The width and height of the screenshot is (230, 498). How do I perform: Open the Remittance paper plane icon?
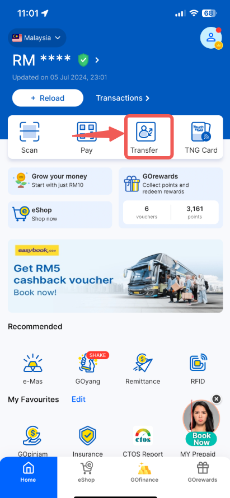click(143, 363)
